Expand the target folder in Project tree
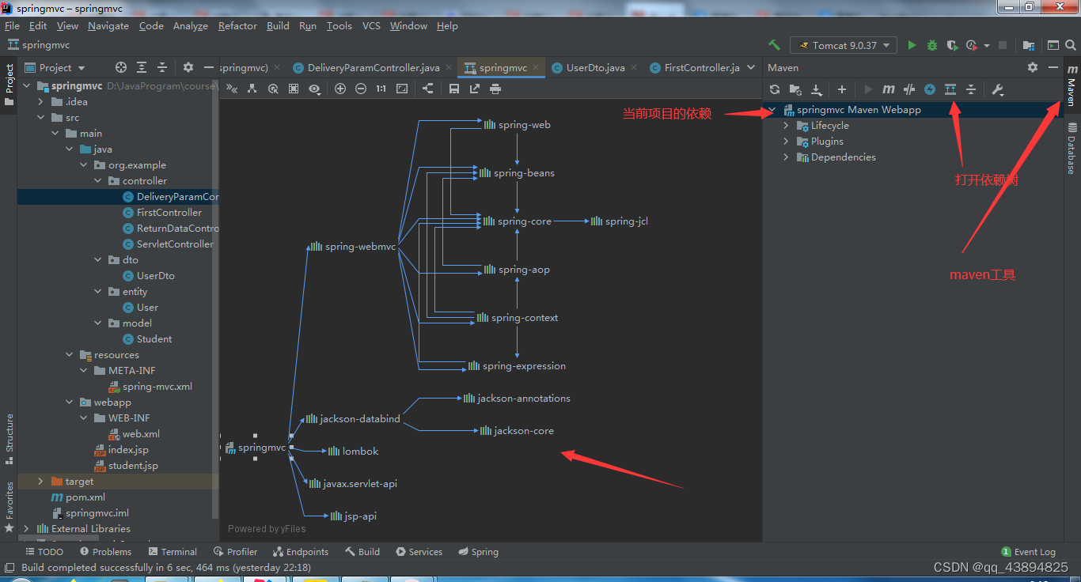 (x=41, y=482)
